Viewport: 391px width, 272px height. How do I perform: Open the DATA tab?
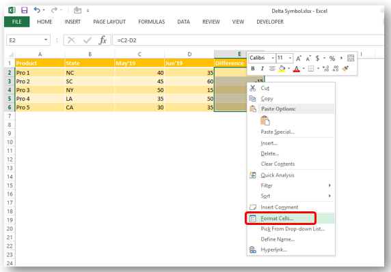click(183, 22)
